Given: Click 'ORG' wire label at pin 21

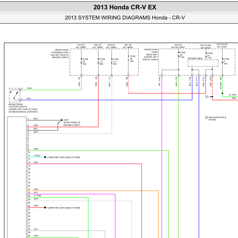Looking at the screenshot, I should click(36, 189).
